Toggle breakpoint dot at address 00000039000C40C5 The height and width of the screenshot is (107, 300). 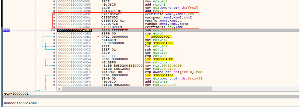(x=54, y=43)
